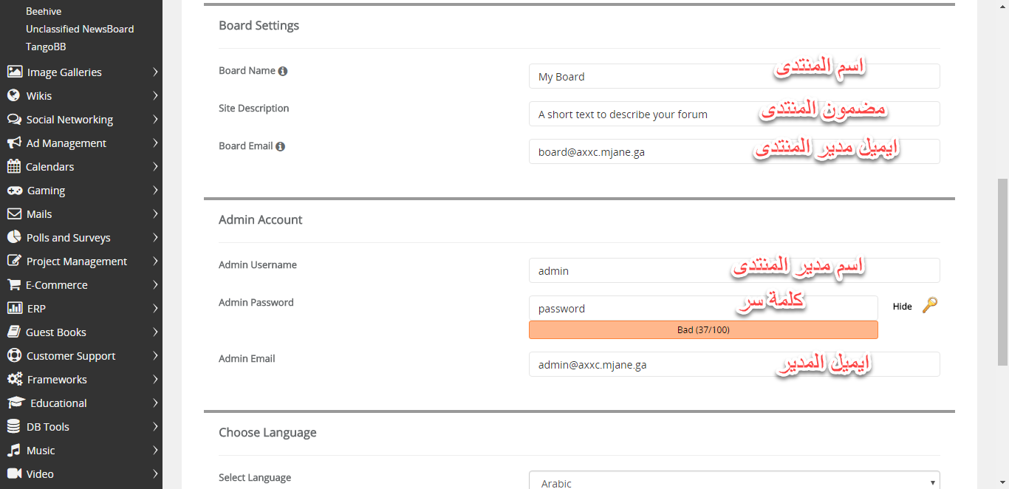1009x489 pixels.
Task: Open the Educational category label
Action: (58, 403)
